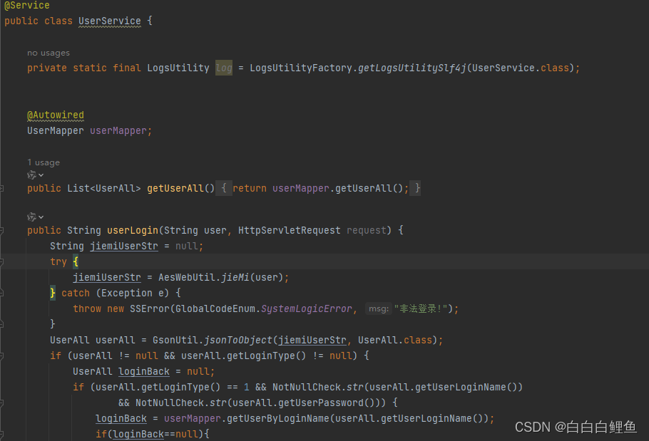Viewport: 649px width, 441px height.
Task: Click the underlined loginBack variable
Action: 143,371
